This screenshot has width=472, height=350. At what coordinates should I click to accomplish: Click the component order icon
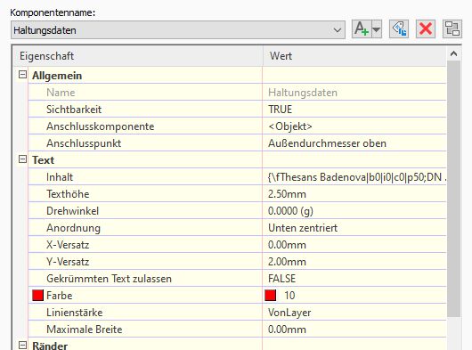tap(452, 29)
